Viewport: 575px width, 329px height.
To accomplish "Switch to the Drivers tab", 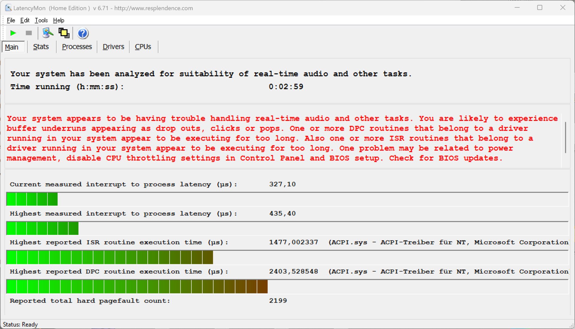I will pyautogui.click(x=113, y=47).
